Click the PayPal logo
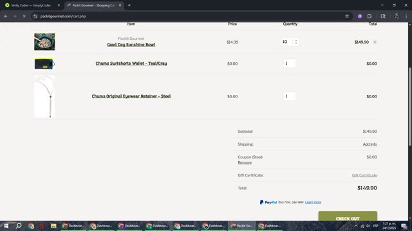 268,202
